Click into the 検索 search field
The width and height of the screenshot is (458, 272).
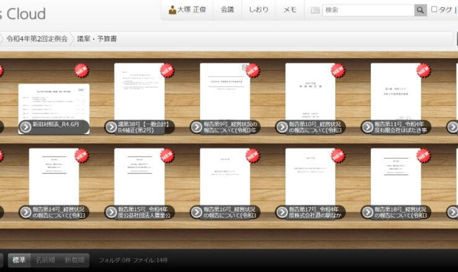click(368, 10)
